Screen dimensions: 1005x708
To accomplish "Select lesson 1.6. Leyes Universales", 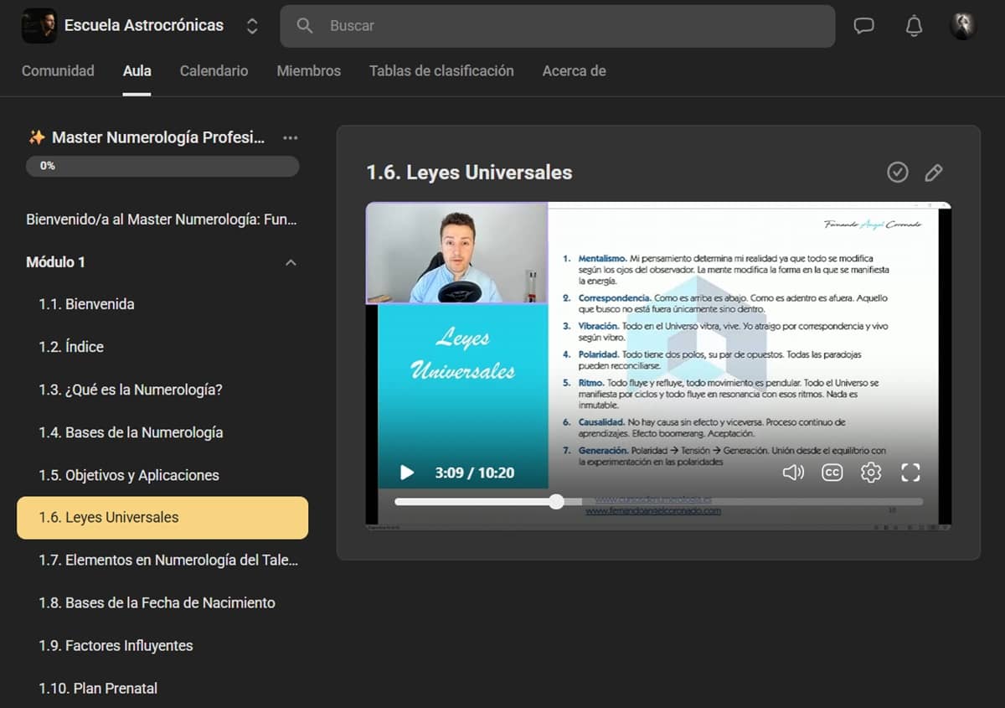I will (x=162, y=518).
